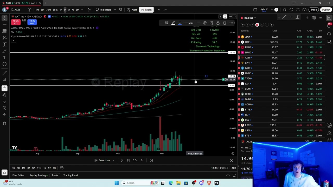Toggle auto-fit scale button above price axis
This screenshot has width=333, height=187.
tap(225, 16)
